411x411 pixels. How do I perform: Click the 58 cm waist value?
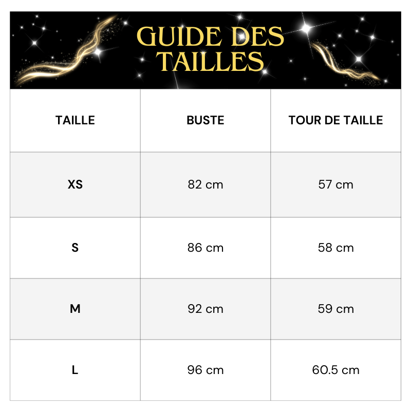[335, 248]
